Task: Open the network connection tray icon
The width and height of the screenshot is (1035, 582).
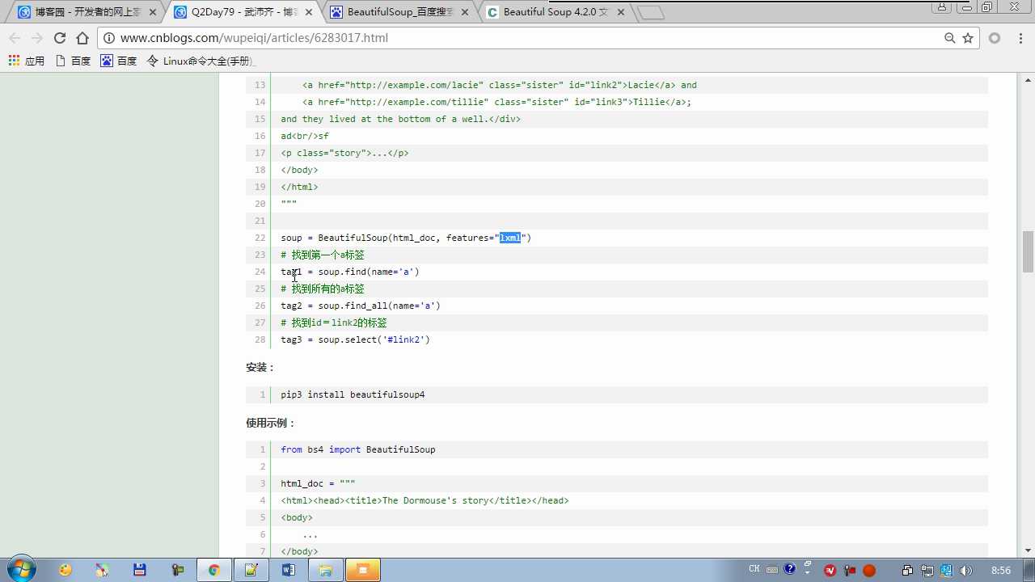Action: (927, 570)
